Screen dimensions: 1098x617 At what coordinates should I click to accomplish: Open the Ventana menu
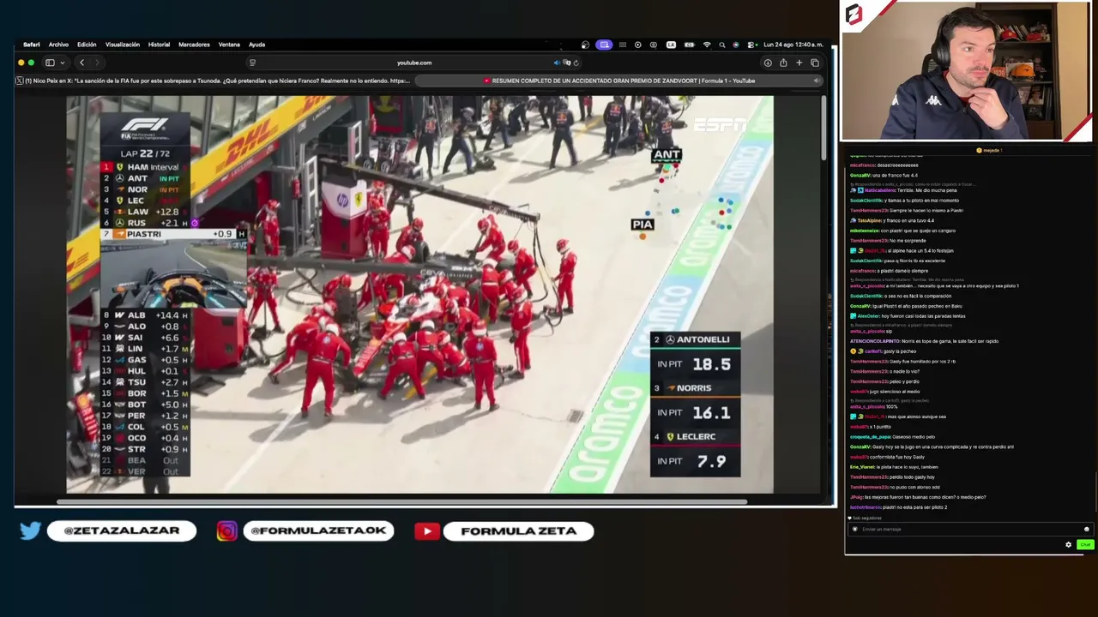[x=229, y=45]
